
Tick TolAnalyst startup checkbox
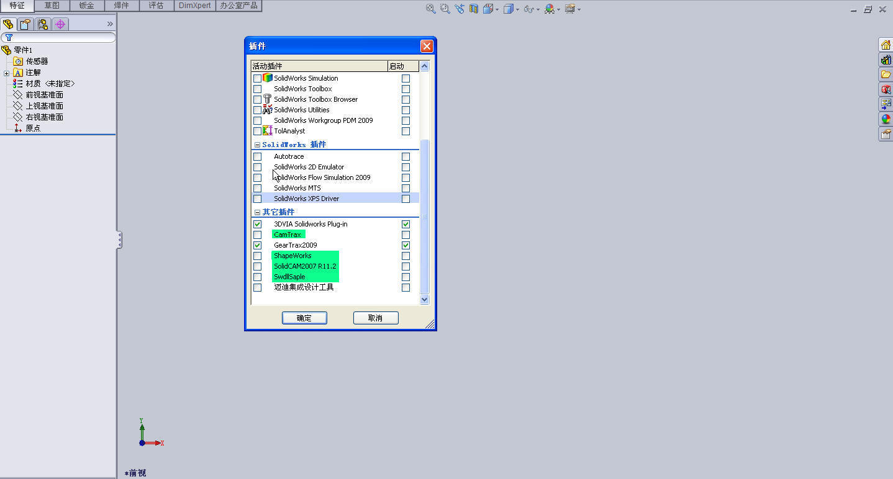tap(406, 131)
